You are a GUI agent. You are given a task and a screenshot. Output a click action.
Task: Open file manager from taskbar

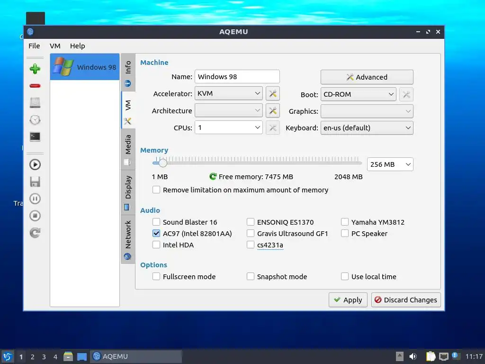[68, 356]
